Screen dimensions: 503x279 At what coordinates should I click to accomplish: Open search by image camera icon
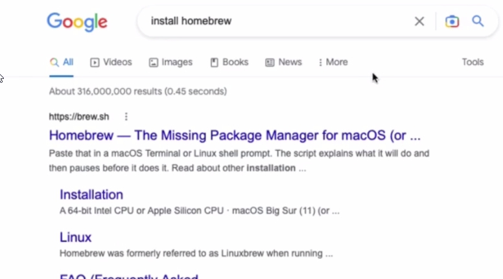[452, 21]
